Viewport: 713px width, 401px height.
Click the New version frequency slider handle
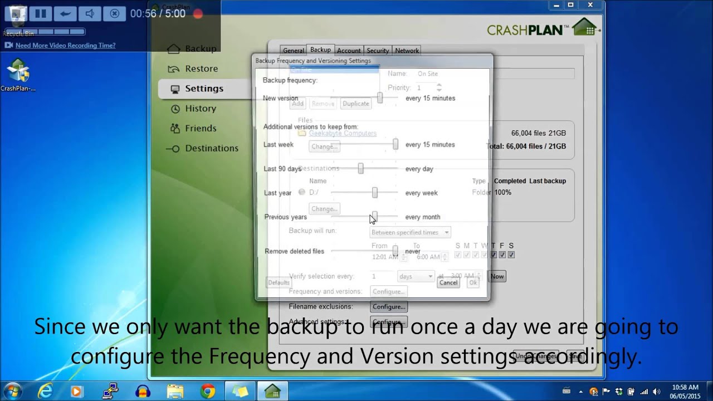pyautogui.click(x=380, y=98)
